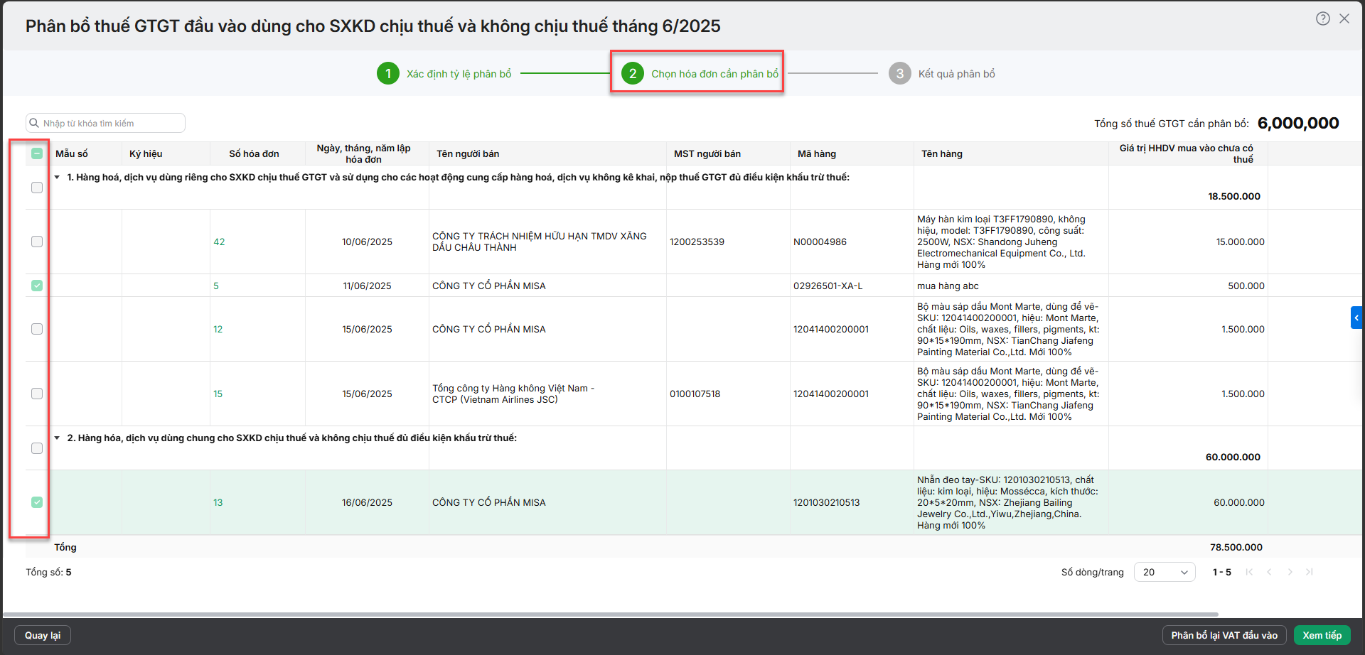Click item code 02926501-XA-L
The width and height of the screenshot is (1365, 655).
[828, 286]
